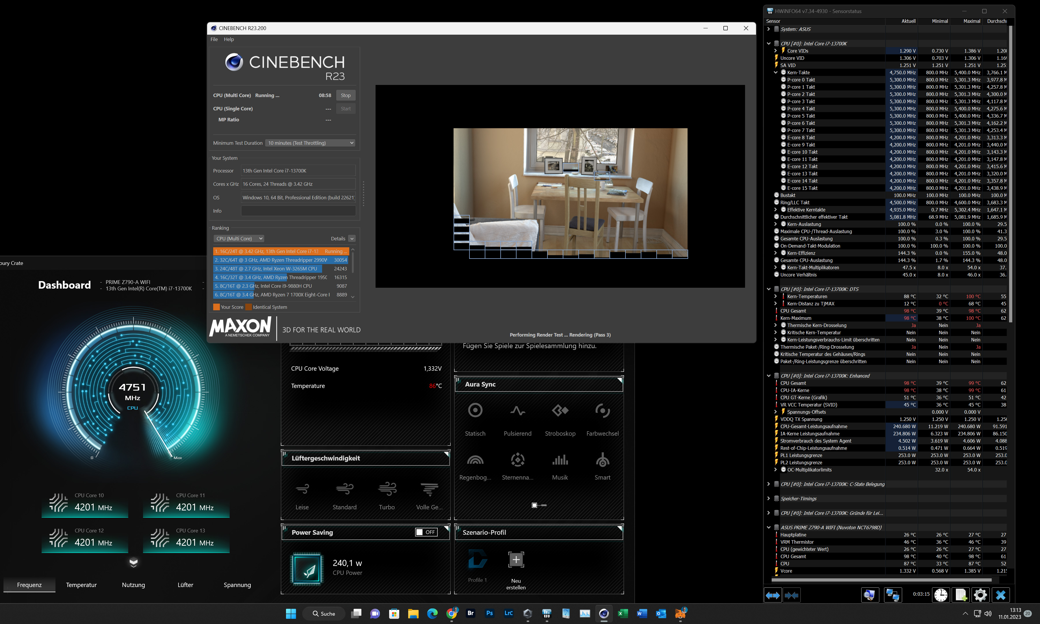Click HWiNFO expand columns arrows icon

(x=772, y=595)
